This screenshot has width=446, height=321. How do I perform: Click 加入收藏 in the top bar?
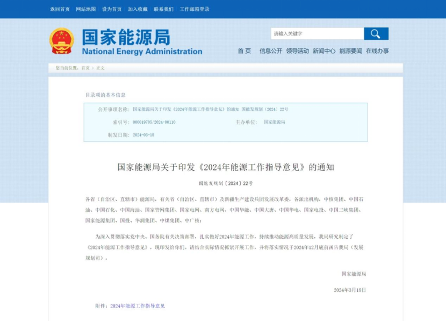138,9
